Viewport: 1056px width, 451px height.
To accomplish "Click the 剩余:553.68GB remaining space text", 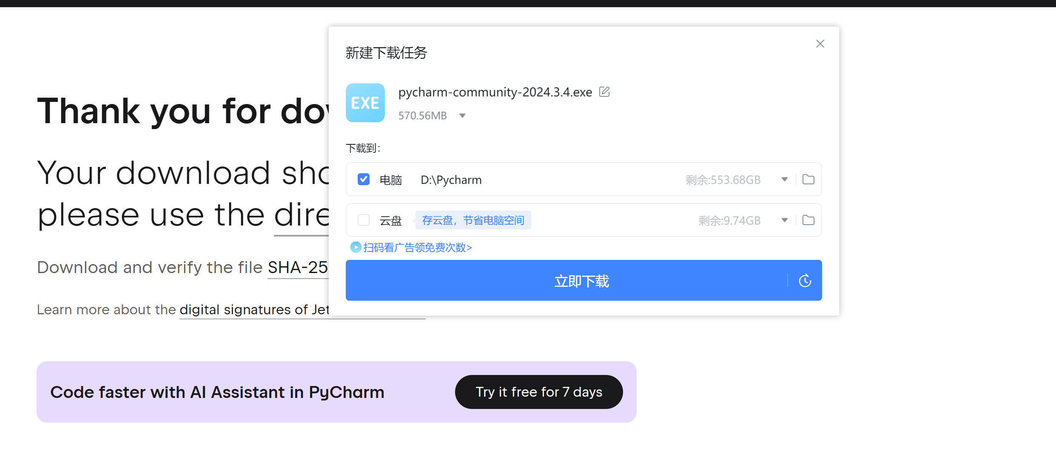I will coord(723,180).
